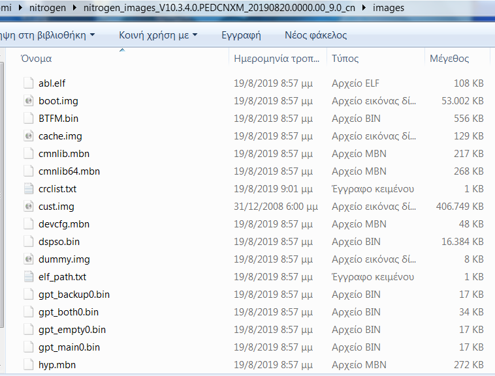Click the boot.img disc image icon

point(28,101)
